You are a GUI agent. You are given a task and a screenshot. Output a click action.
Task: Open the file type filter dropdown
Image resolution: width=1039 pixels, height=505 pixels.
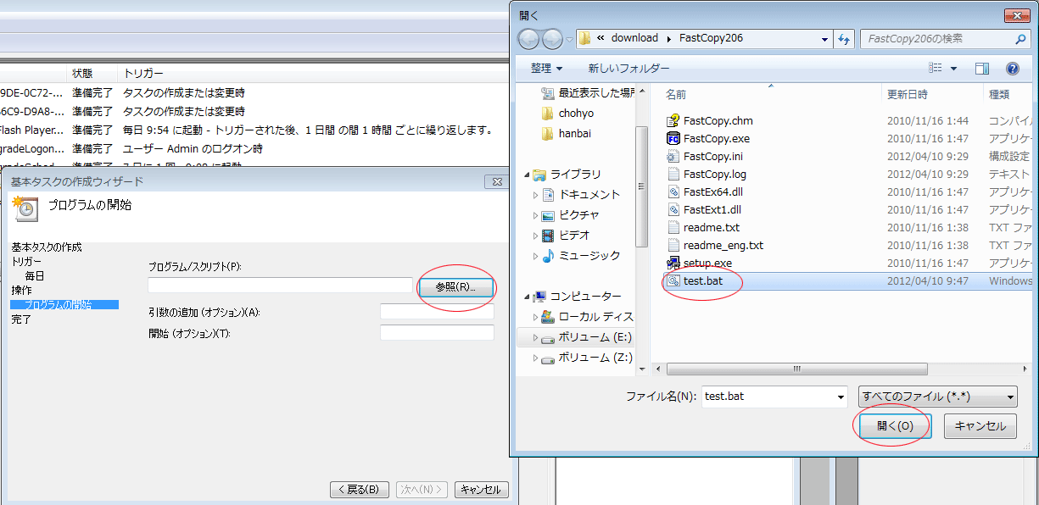[937, 397]
